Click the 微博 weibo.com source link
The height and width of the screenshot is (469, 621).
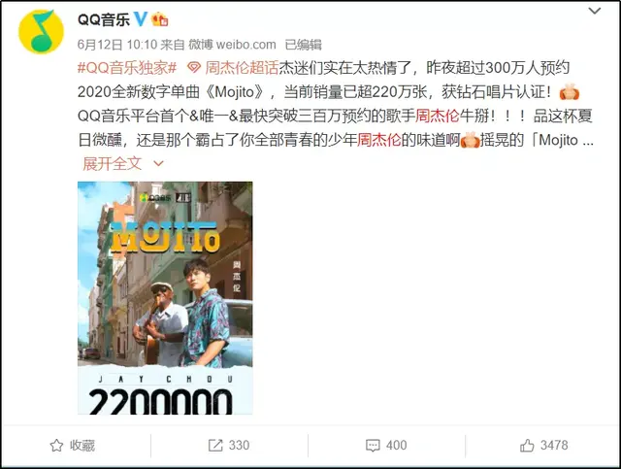click(x=232, y=45)
